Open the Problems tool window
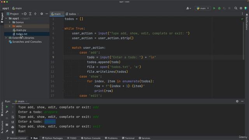The height and width of the screenshot is (140, 249). (x=111, y=138)
